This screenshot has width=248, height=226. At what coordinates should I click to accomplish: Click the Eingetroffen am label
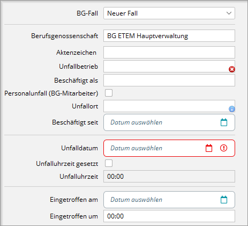click(74, 200)
